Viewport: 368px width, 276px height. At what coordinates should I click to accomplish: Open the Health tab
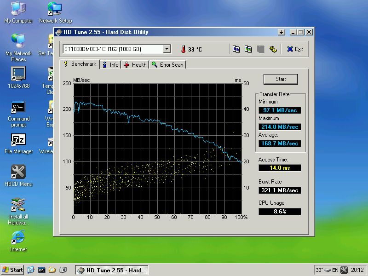tap(135, 65)
